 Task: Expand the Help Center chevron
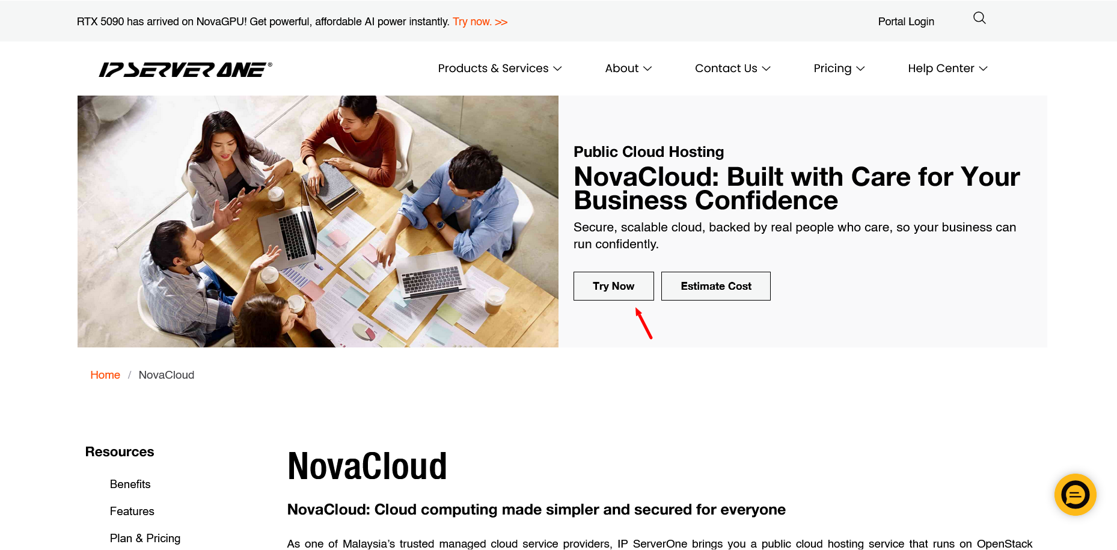pos(983,69)
